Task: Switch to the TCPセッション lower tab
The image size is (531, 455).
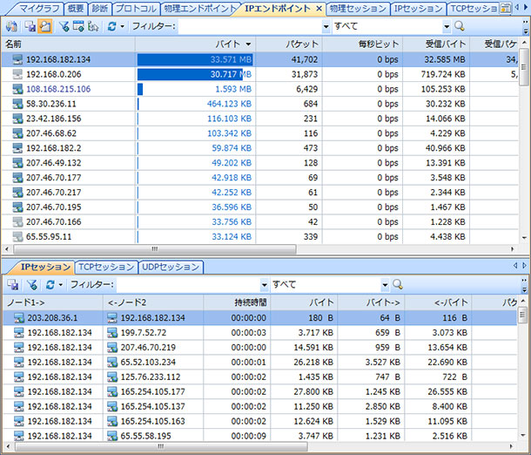Action: pos(105,267)
